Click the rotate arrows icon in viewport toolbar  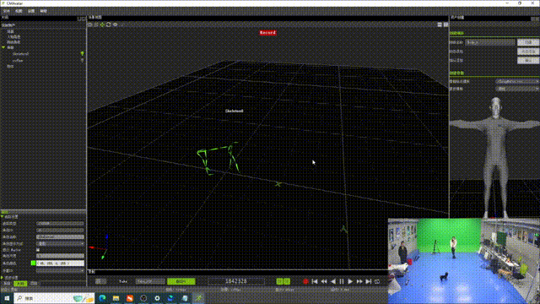[x=109, y=24]
